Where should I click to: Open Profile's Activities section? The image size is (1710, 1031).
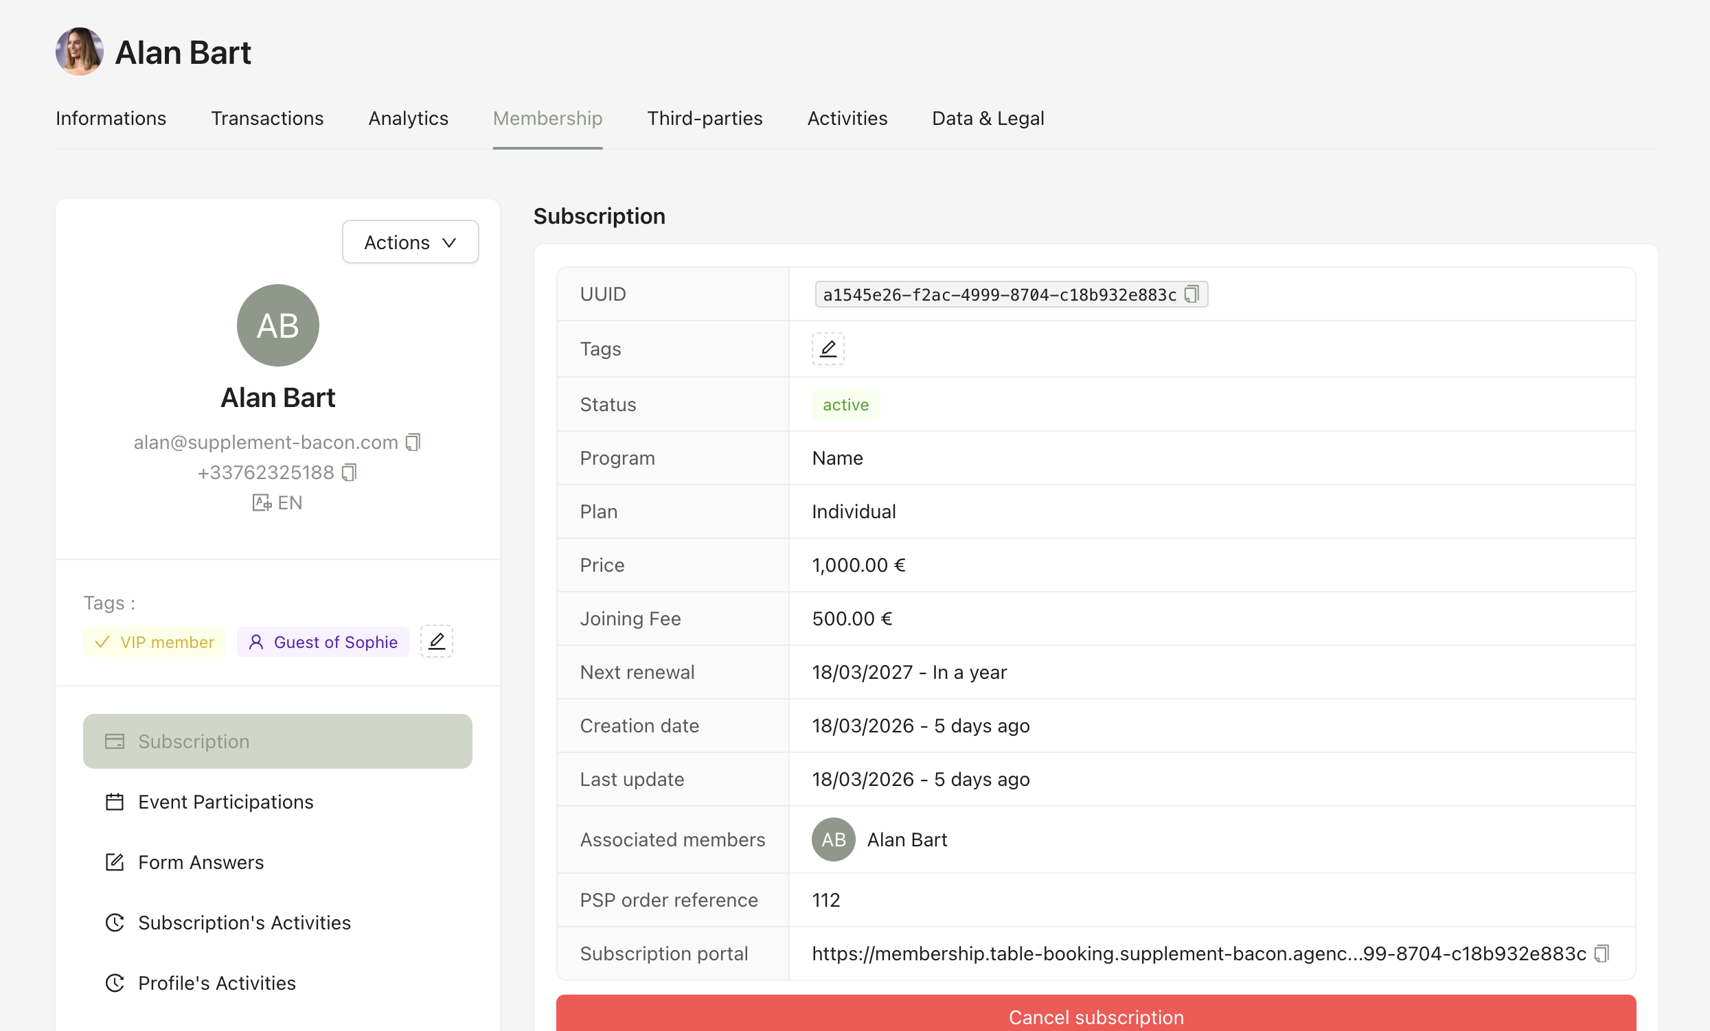(x=216, y=983)
